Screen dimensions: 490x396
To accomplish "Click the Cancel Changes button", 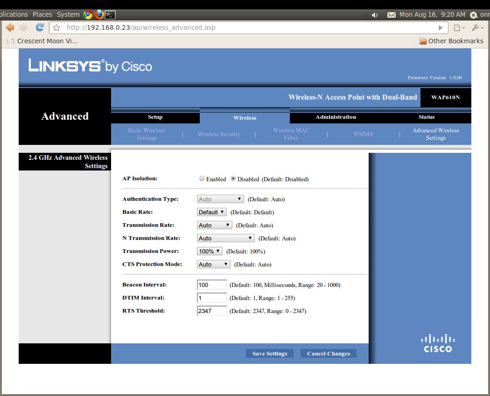I will (329, 354).
